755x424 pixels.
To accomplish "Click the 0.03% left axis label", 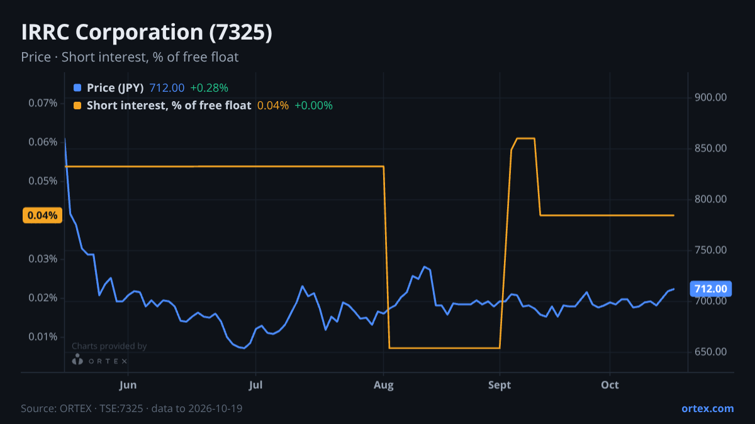I will pyautogui.click(x=43, y=259).
